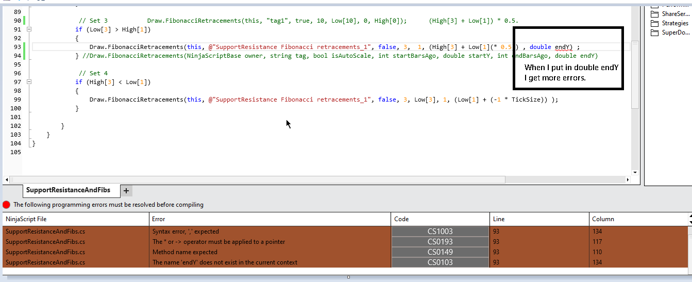Open the Strategies folder
This screenshot has height=282, width=692.
(669, 23)
